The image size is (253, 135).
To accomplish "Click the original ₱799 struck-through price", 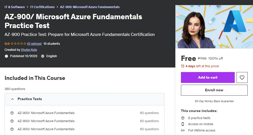I will pyautogui.click(x=202, y=58).
